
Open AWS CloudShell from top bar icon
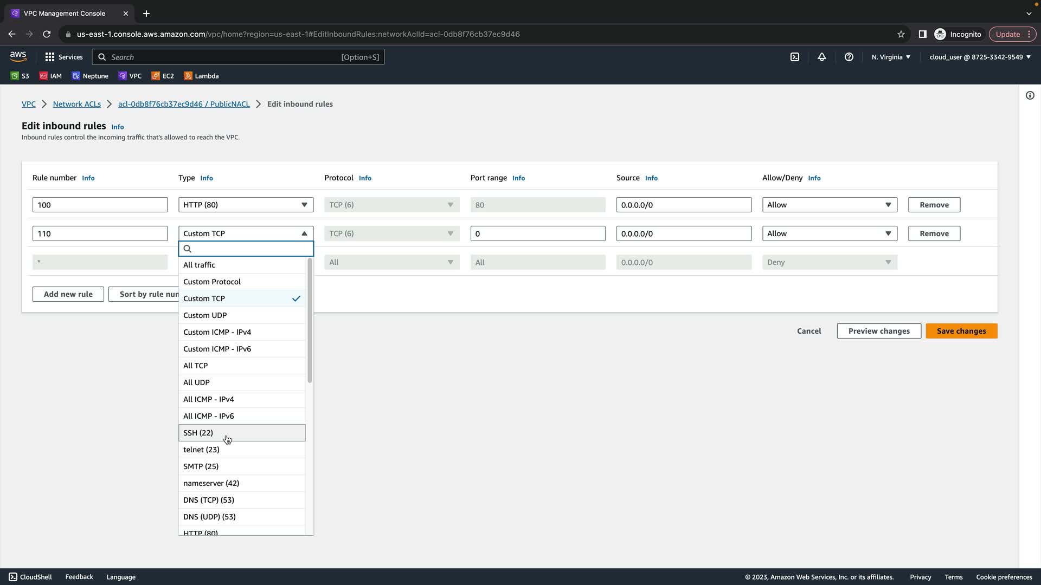[795, 57]
